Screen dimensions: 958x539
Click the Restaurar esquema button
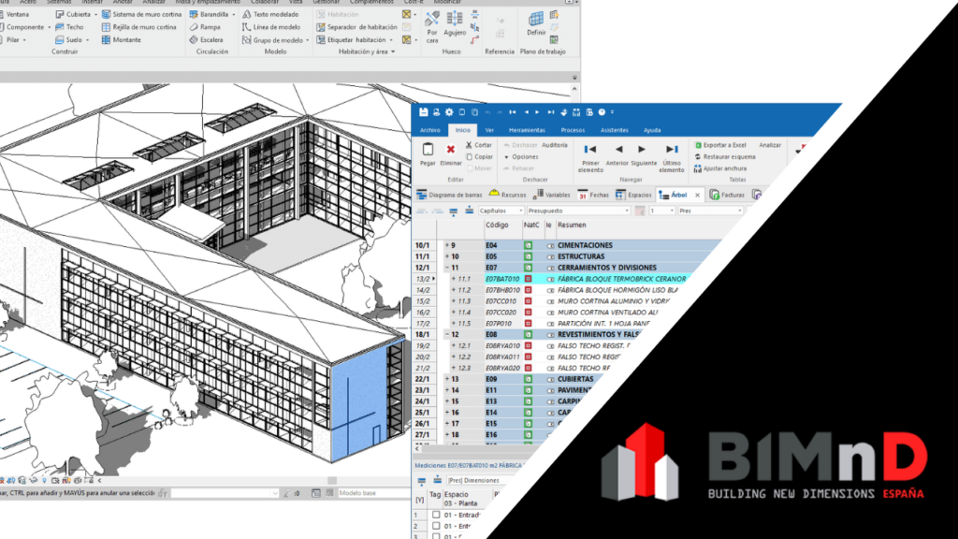pos(726,157)
